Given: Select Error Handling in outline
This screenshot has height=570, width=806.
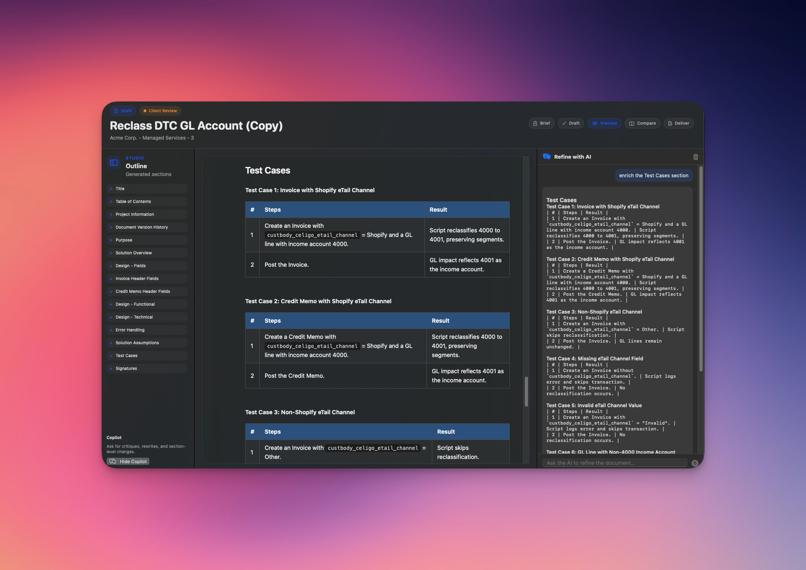Looking at the screenshot, I should click(147, 330).
